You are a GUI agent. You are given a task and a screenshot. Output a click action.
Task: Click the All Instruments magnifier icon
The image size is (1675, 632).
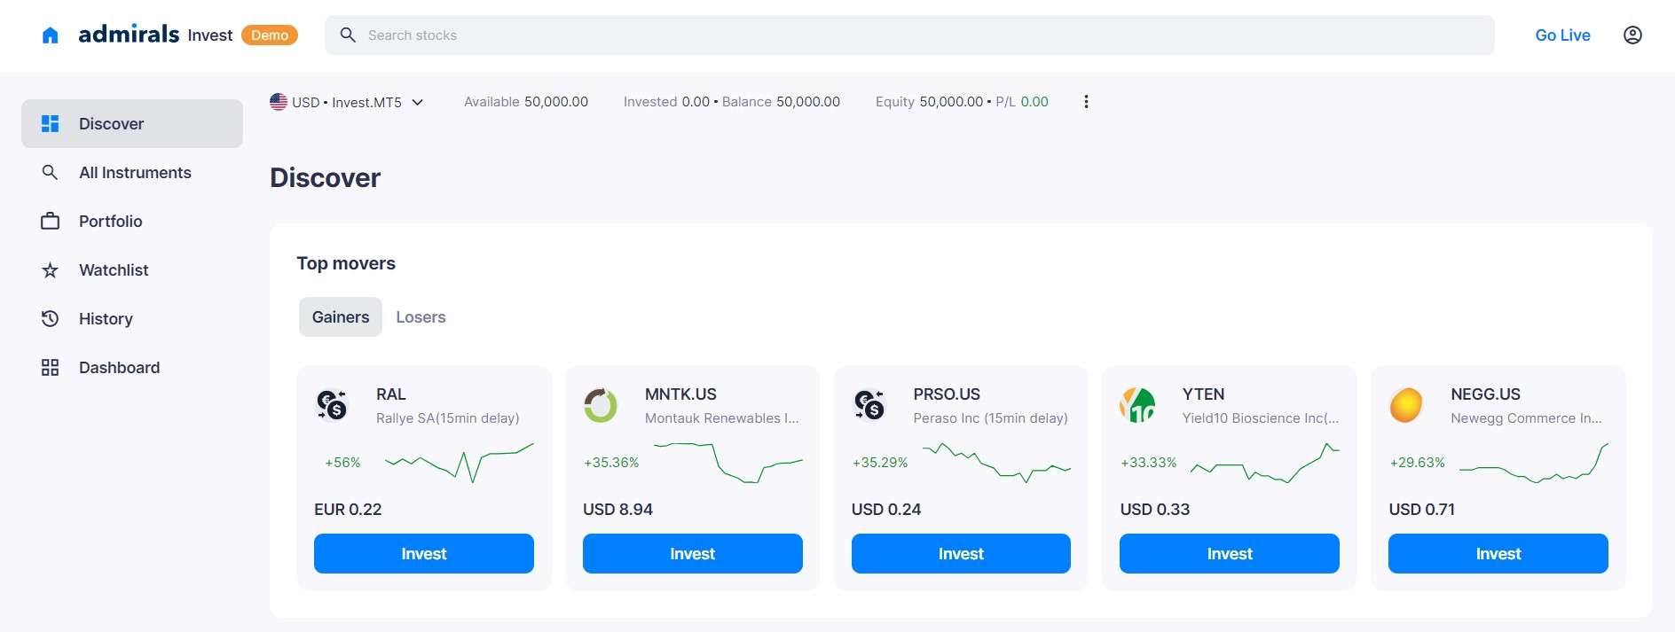pyautogui.click(x=51, y=172)
